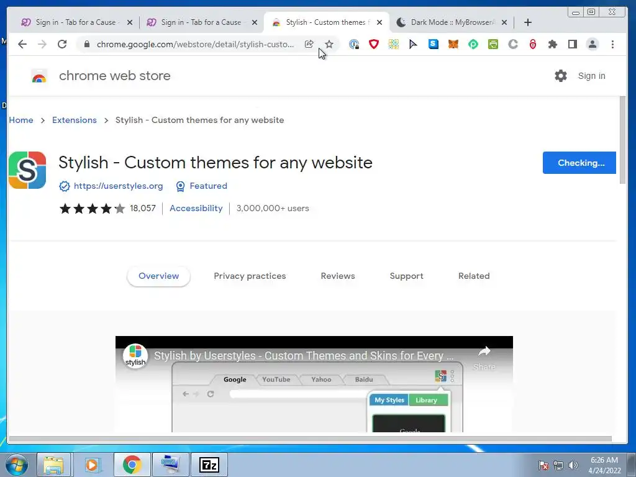Image resolution: width=636 pixels, height=477 pixels.
Task: Click the system tray volume speaker icon
Action: [x=573, y=465]
